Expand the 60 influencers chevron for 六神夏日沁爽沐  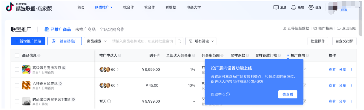point(117,85)
